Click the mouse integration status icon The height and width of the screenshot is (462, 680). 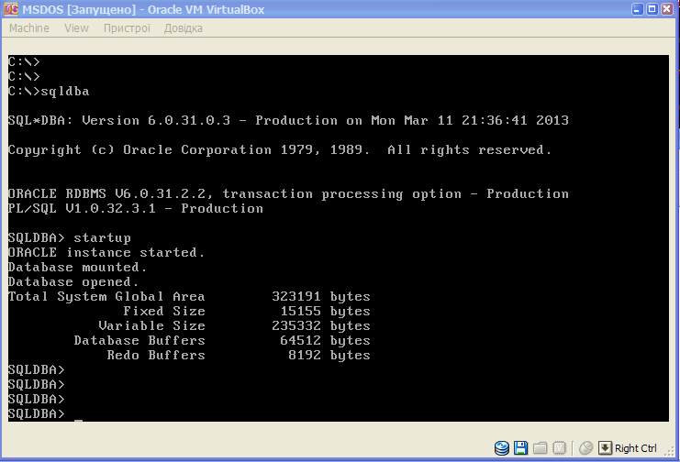click(585, 447)
